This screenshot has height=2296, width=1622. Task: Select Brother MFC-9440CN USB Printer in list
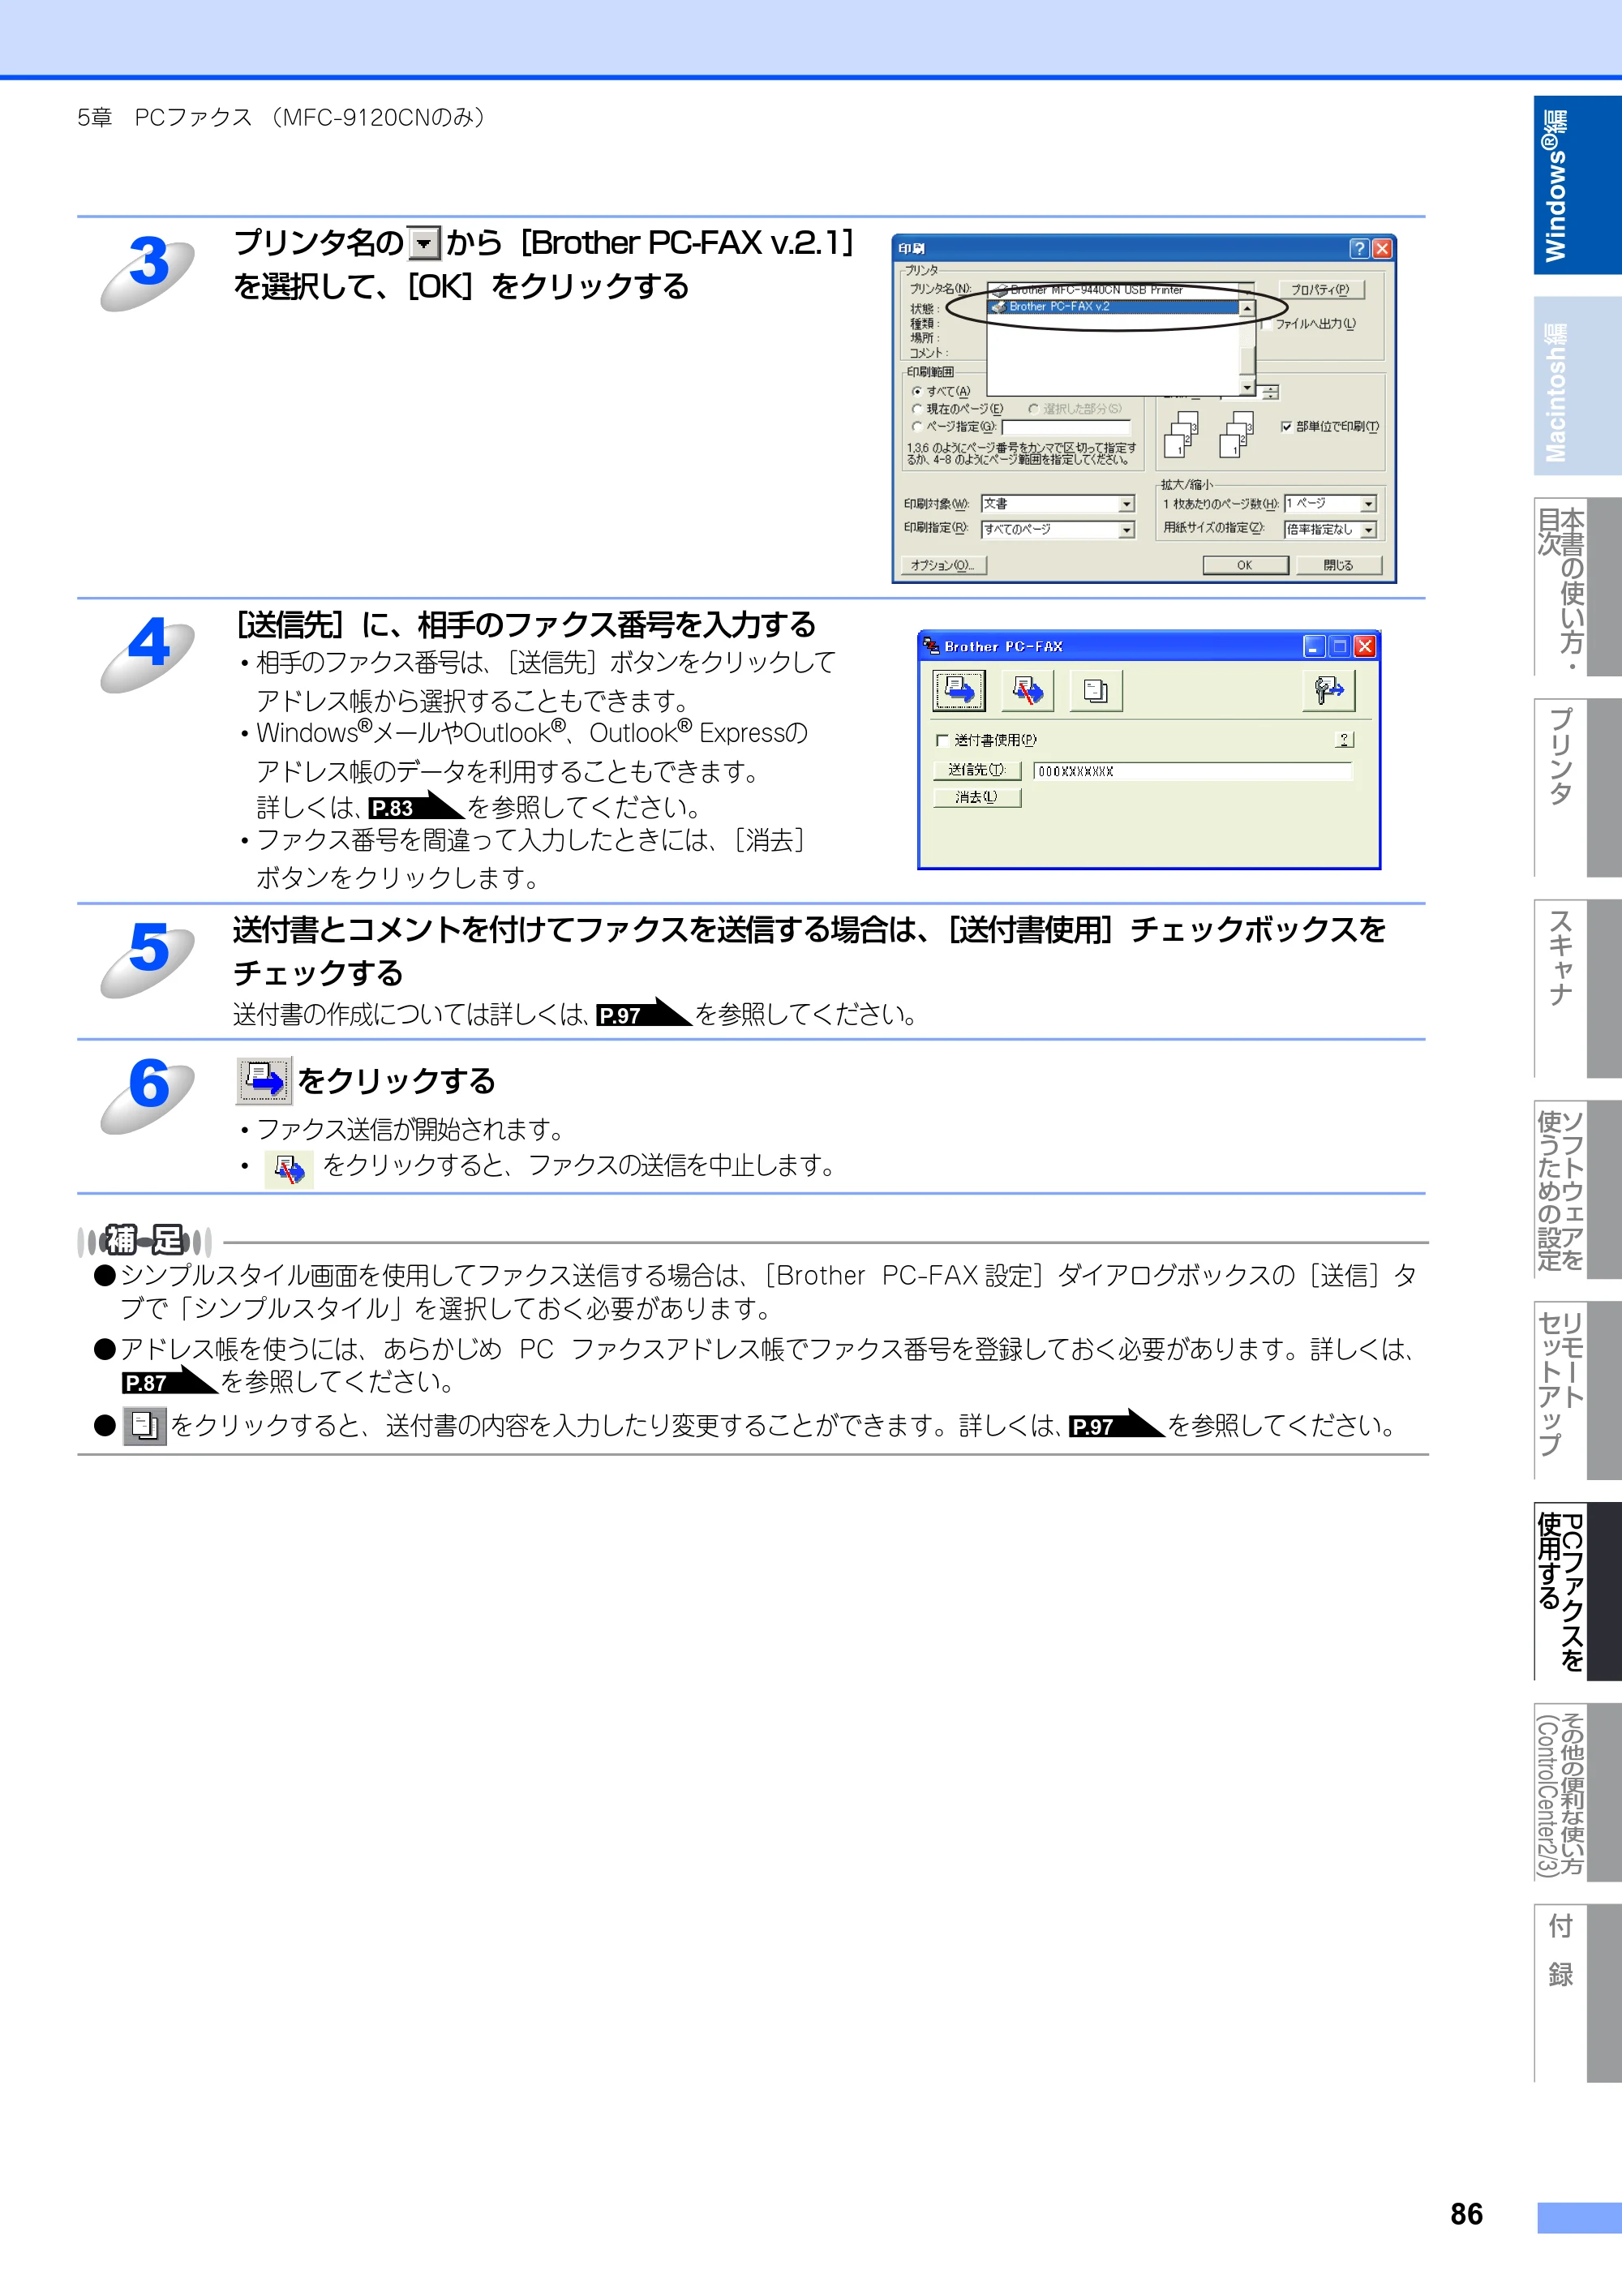(1114, 290)
